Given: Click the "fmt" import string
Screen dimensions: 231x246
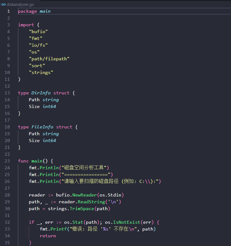Looking at the screenshot, I should coord(36,38).
